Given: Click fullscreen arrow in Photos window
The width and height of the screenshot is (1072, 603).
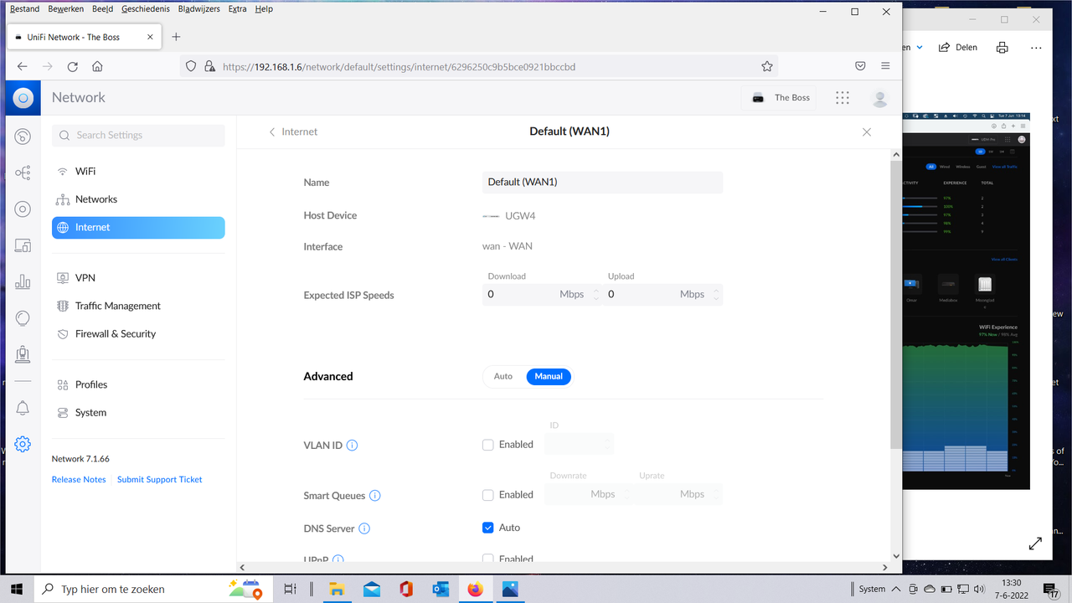Looking at the screenshot, I should [1036, 543].
